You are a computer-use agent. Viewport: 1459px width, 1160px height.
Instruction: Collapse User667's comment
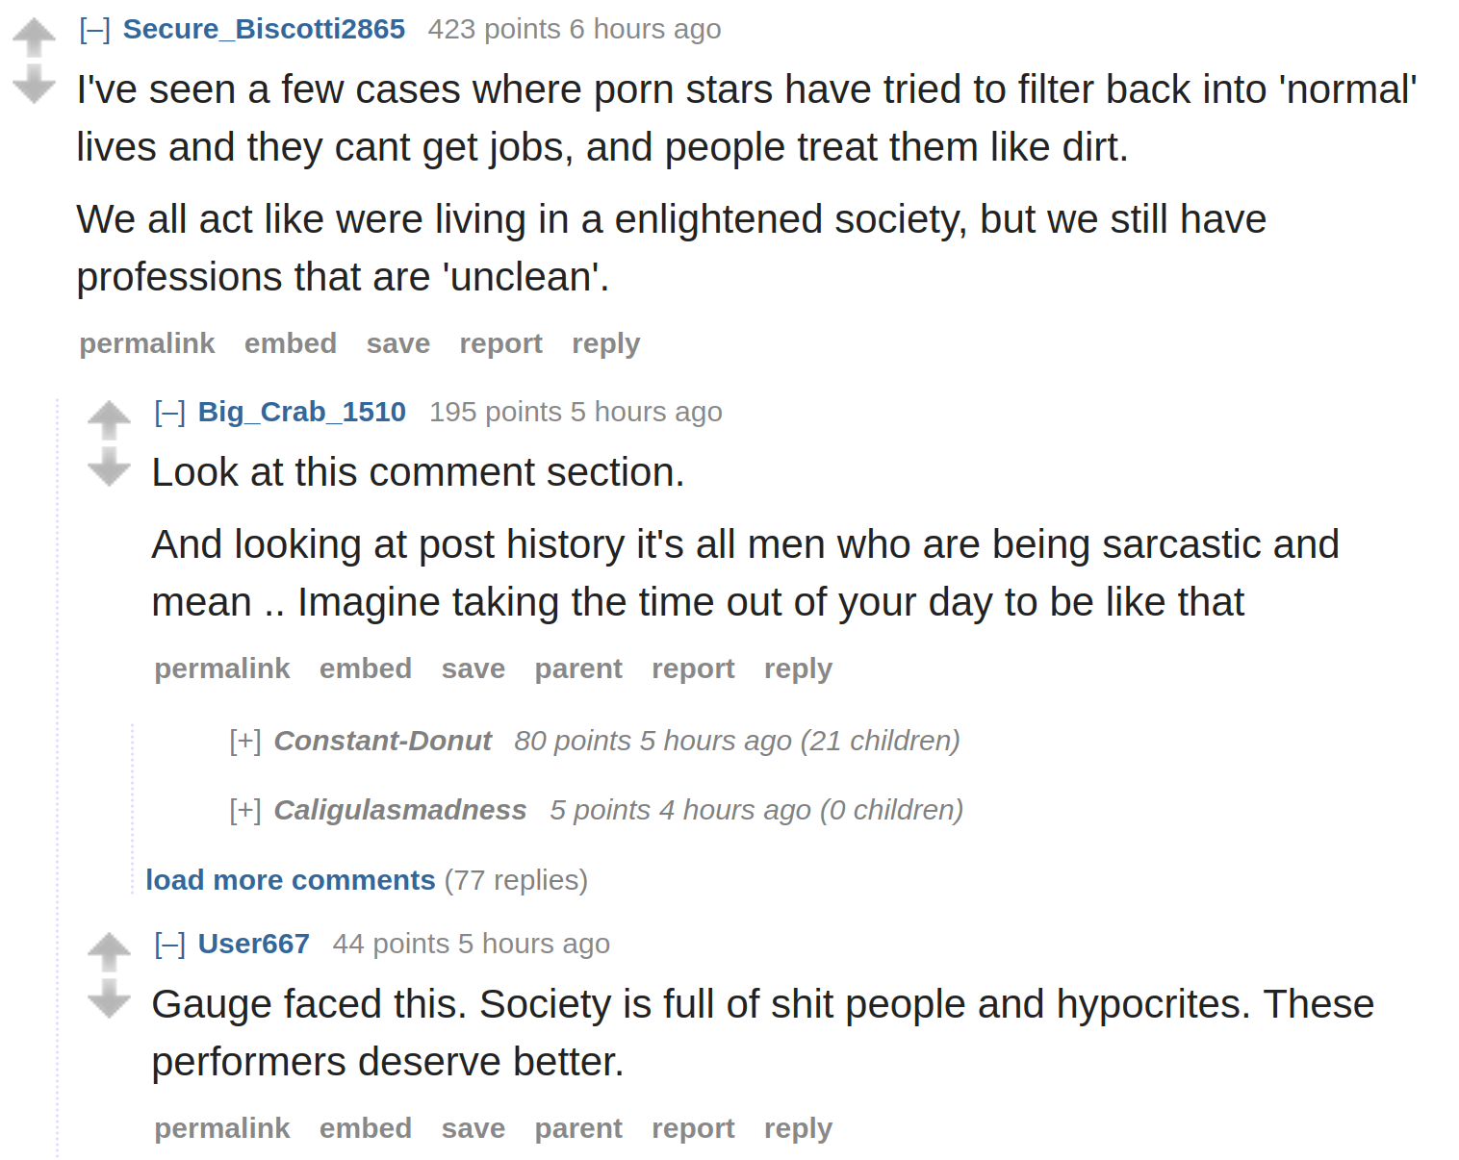pos(169,945)
